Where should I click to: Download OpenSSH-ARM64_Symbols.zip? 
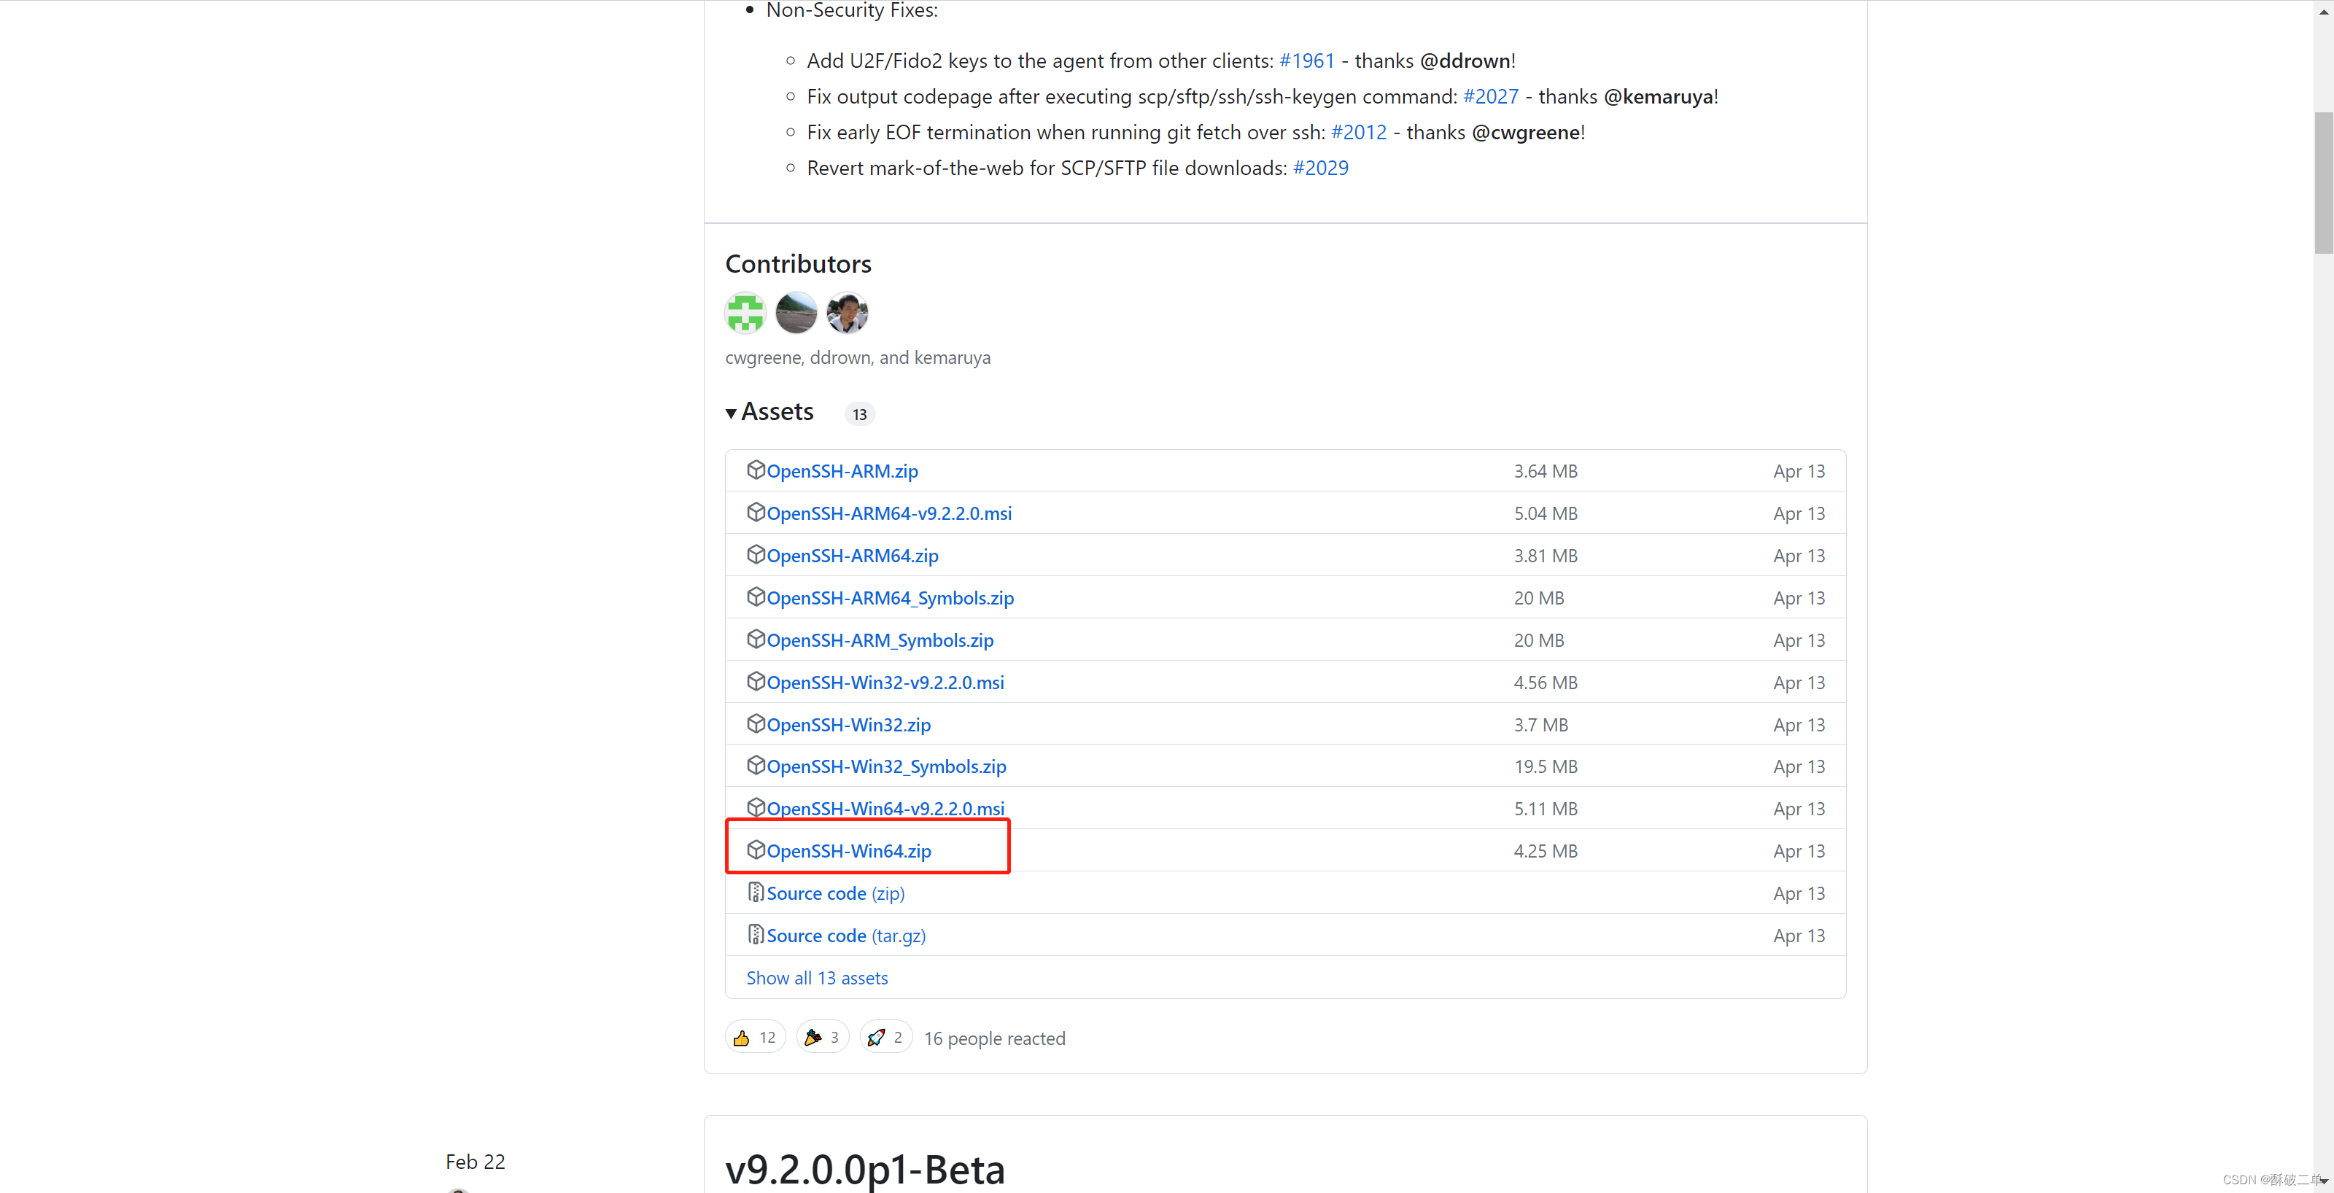(x=890, y=598)
